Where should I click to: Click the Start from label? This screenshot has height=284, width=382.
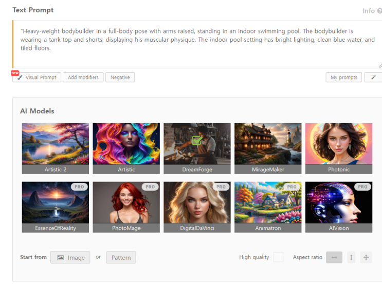(x=33, y=257)
